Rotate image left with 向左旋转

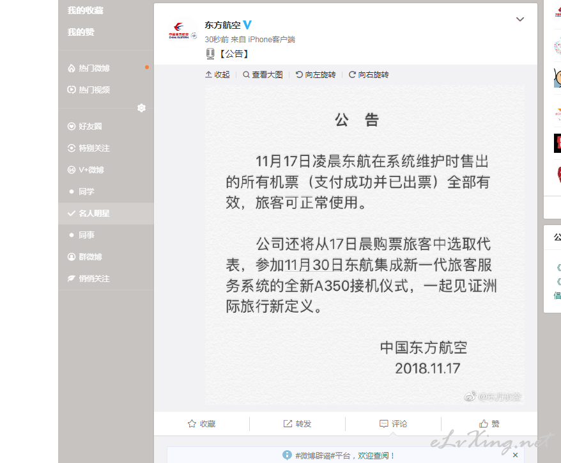pyautogui.click(x=316, y=74)
